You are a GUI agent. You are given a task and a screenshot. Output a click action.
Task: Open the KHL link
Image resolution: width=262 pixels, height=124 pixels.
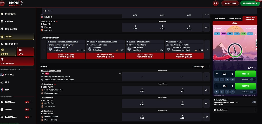pyautogui.click(x=180, y=42)
